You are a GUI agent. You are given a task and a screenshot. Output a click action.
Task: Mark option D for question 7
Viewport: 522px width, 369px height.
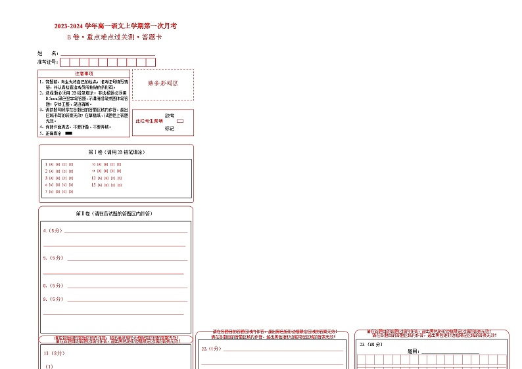point(71,192)
